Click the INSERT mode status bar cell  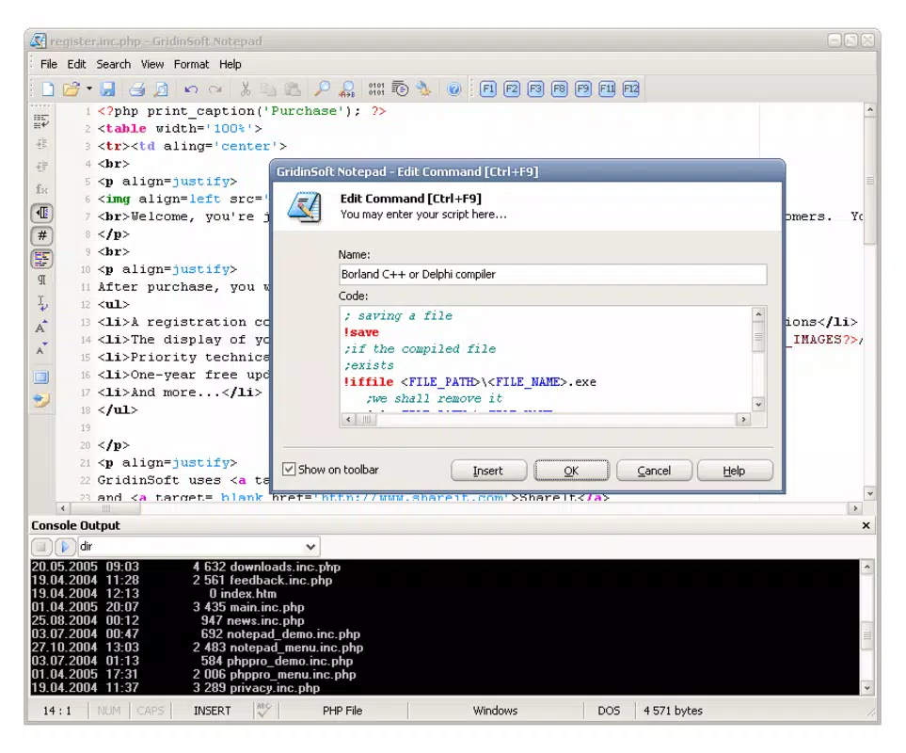[x=212, y=711]
